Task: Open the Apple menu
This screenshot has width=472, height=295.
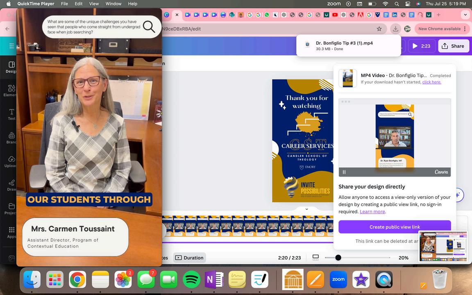Action: click(9, 4)
